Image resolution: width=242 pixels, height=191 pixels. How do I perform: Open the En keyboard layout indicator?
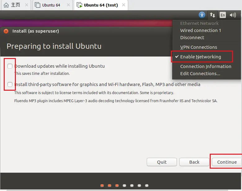(x=222, y=15)
